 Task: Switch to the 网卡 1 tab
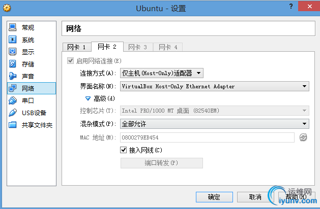point(77,47)
